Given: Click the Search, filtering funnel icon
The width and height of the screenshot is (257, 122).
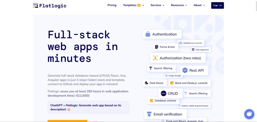Looking at the screenshot, I should pos(151,68).
